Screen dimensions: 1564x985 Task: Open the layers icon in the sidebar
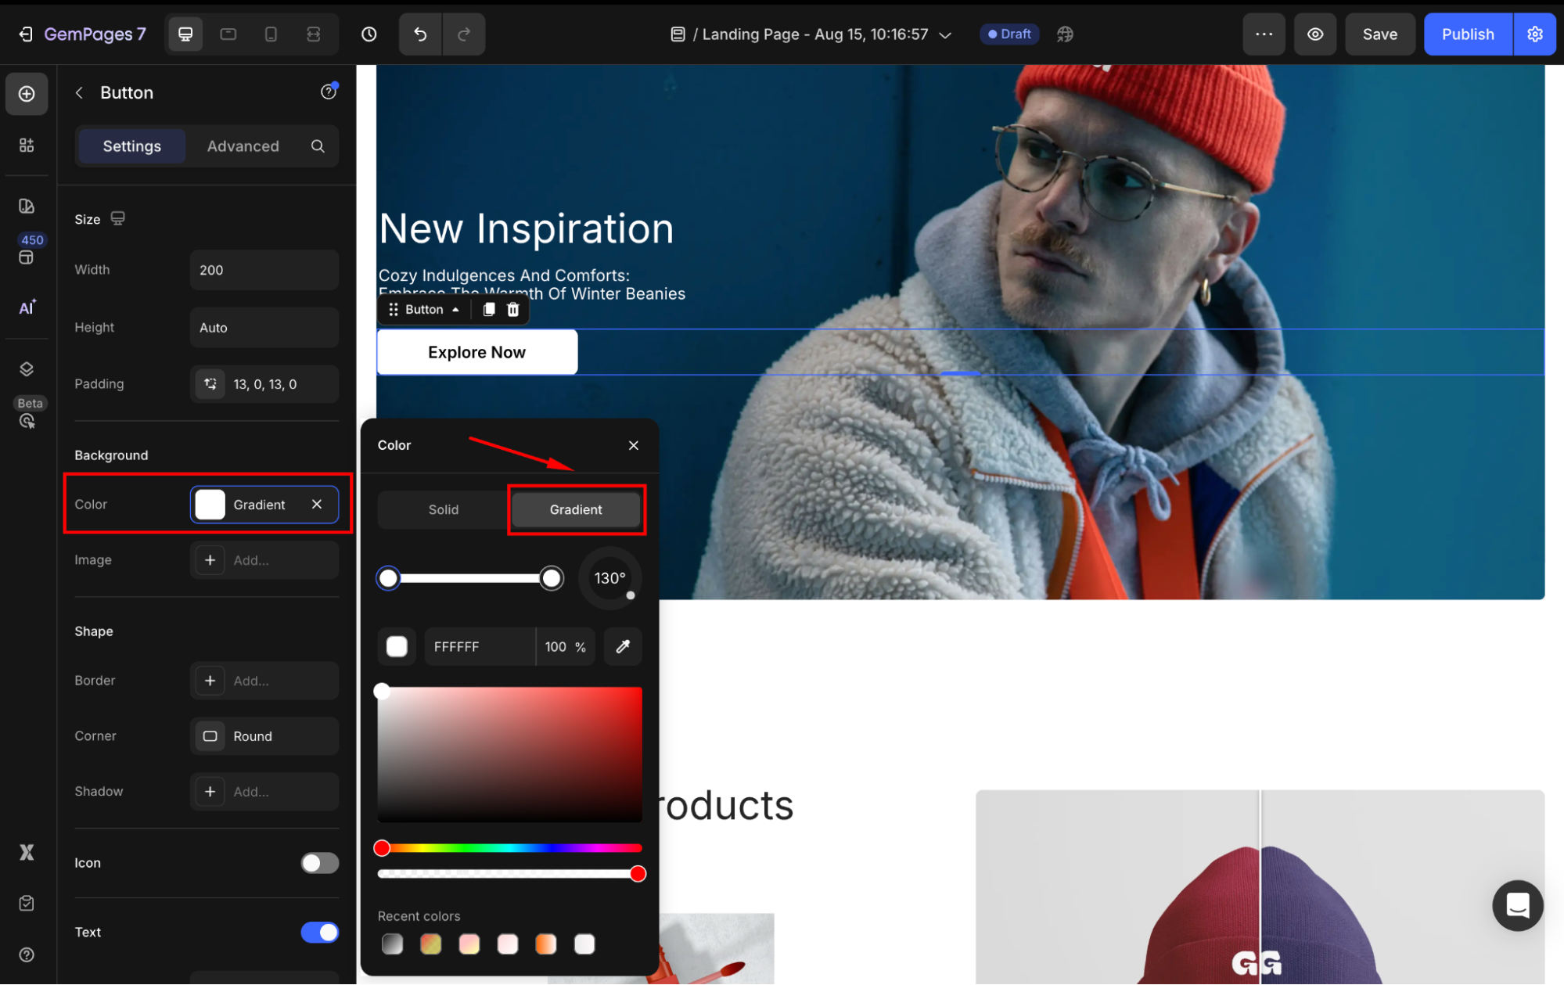coord(27,369)
